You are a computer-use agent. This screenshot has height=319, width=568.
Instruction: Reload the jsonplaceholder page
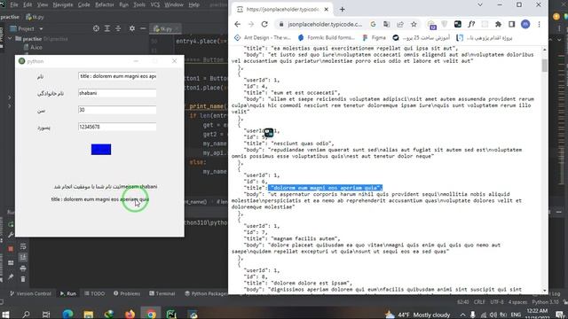pyautogui.click(x=264, y=24)
